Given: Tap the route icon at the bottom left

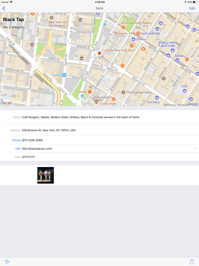Looking at the screenshot, I should [x=7, y=262].
